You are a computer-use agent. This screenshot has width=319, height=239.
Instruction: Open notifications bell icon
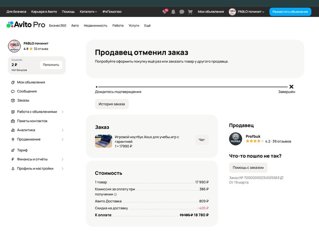(x=173, y=12)
